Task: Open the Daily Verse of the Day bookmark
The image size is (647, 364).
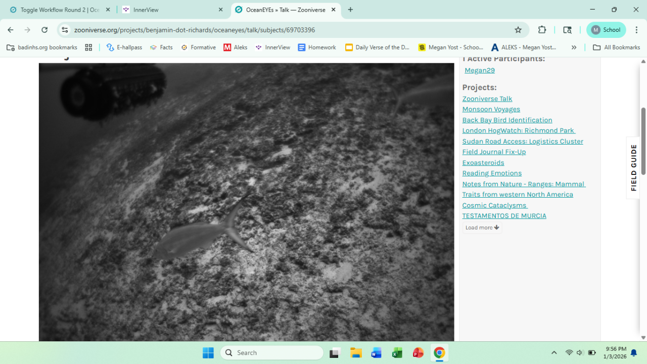Action: [x=378, y=47]
